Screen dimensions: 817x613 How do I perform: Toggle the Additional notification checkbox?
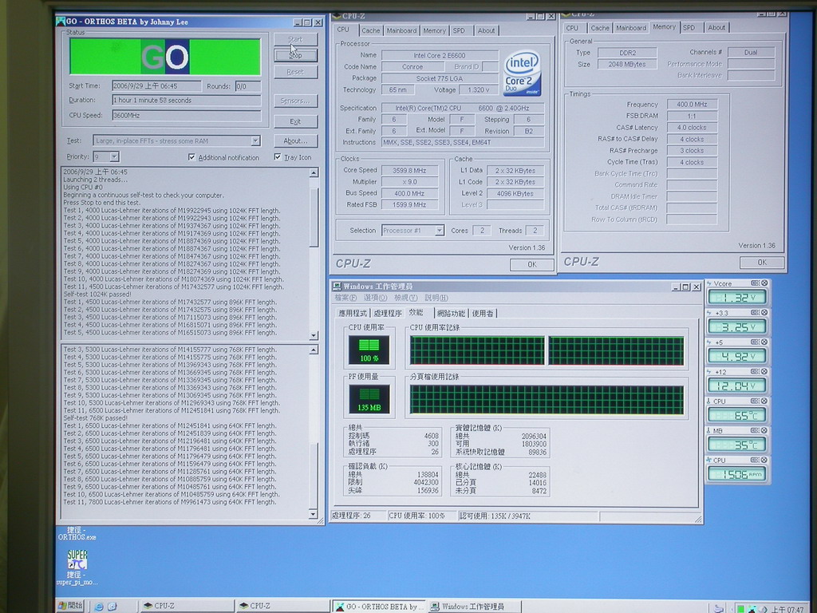[x=191, y=157]
